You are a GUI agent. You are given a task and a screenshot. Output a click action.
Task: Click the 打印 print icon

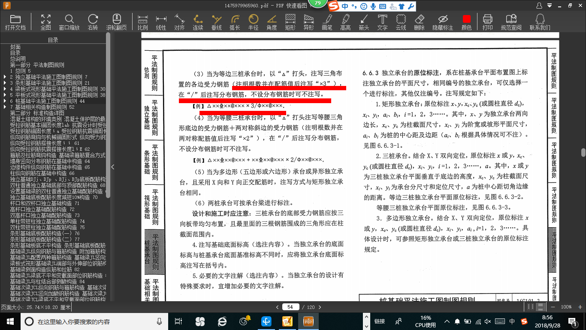487,22
